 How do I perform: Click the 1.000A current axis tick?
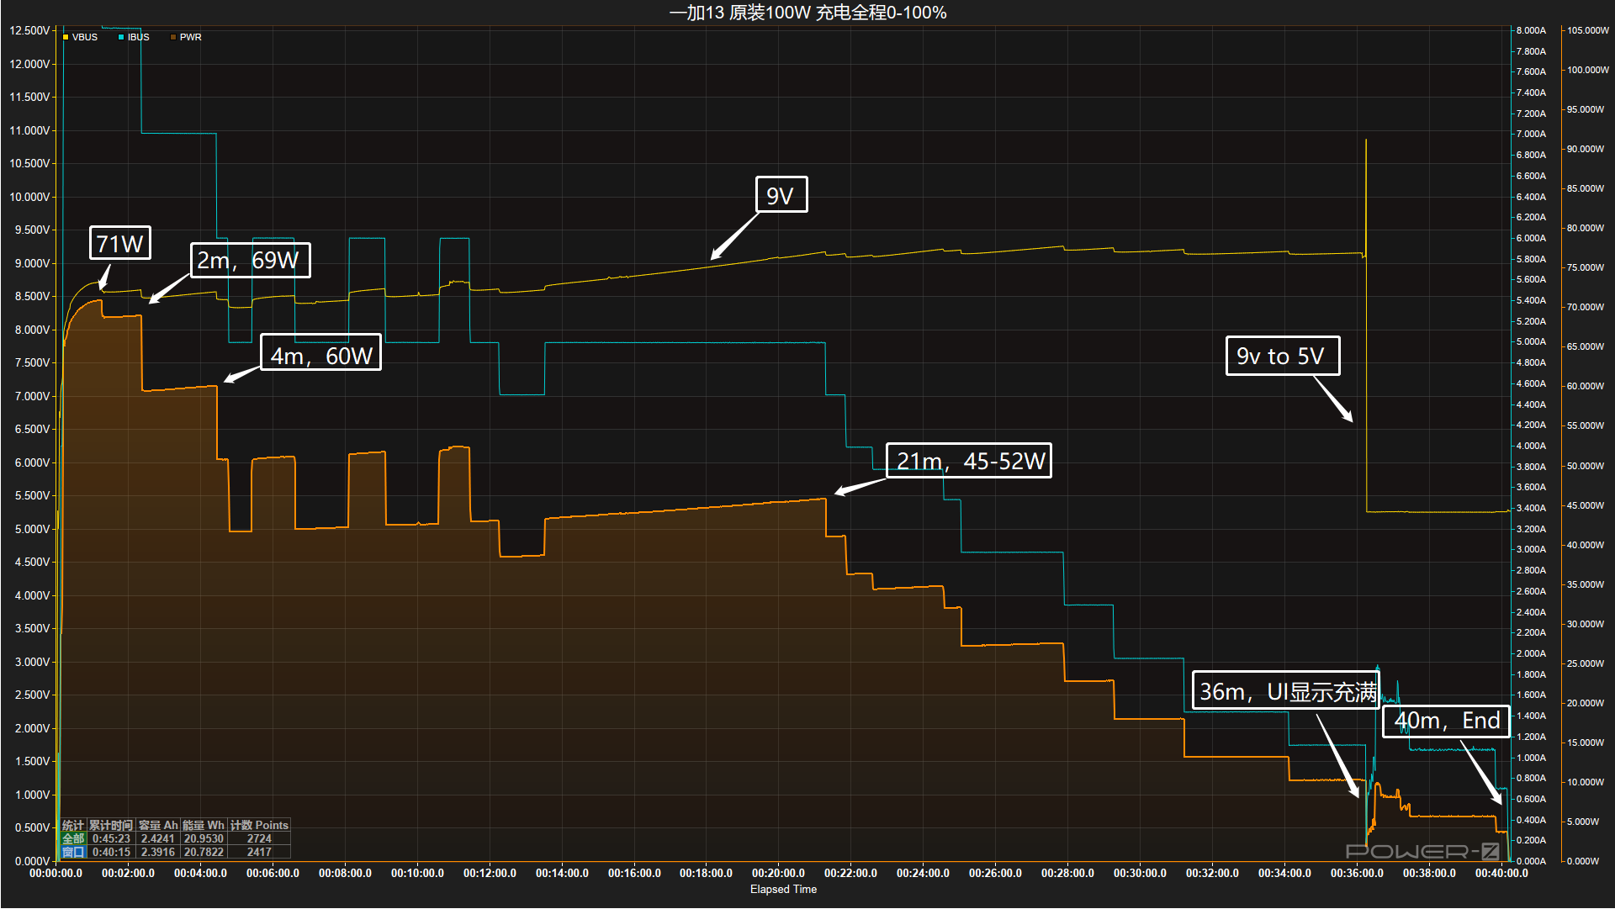point(1531,758)
